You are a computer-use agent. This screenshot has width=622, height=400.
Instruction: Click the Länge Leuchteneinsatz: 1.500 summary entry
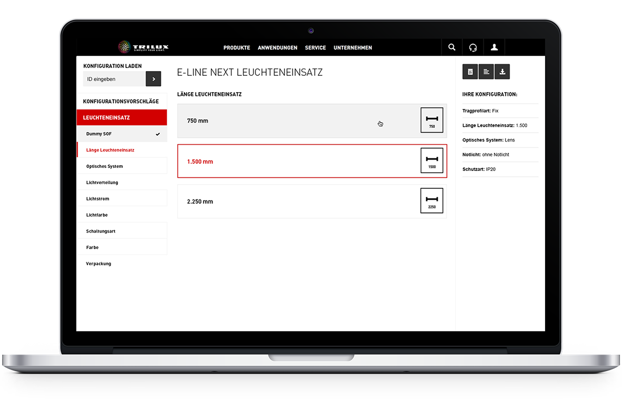[x=494, y=126]
